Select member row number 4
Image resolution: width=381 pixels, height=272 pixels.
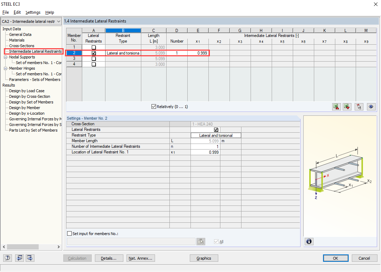[74, 64]
